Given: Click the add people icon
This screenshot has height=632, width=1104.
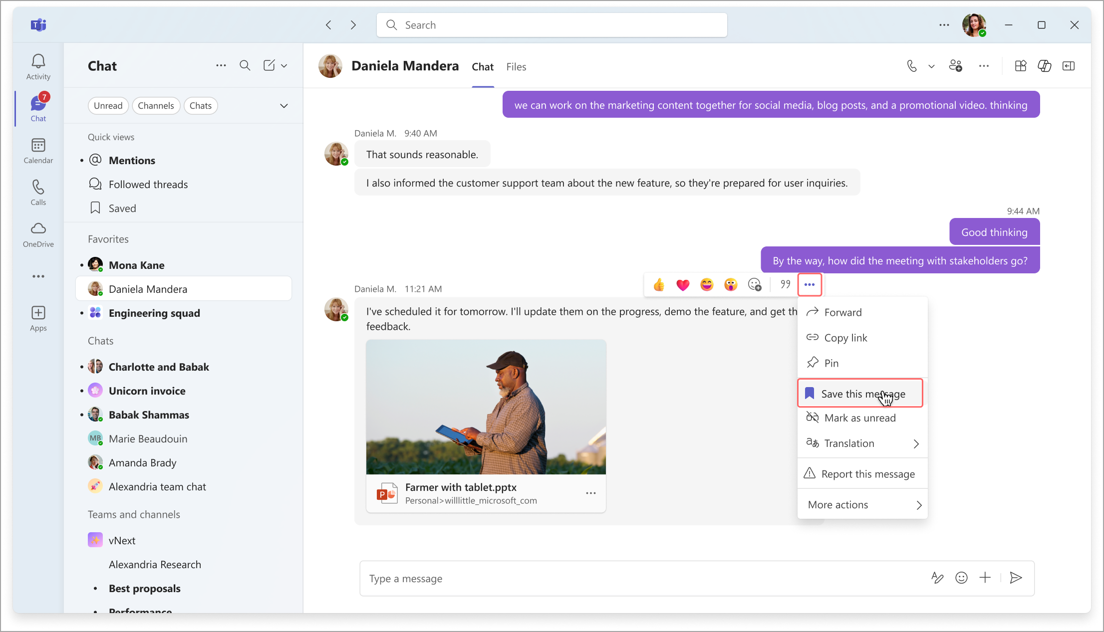Looking at the screenshot, I should 955,66.
